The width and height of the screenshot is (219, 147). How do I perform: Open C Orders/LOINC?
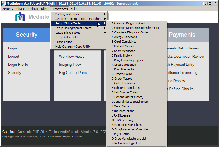(137, 74)
